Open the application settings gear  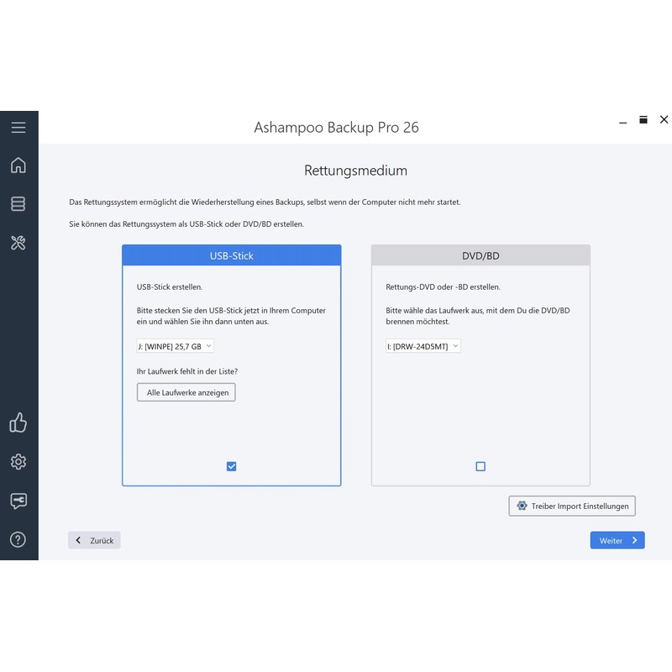(18, 462)
